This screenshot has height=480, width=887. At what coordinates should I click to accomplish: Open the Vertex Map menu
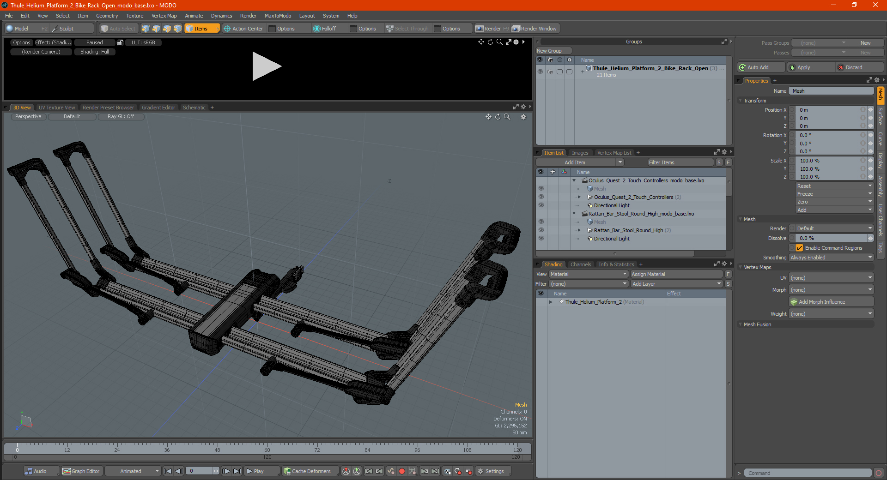(x=164, y=16)
